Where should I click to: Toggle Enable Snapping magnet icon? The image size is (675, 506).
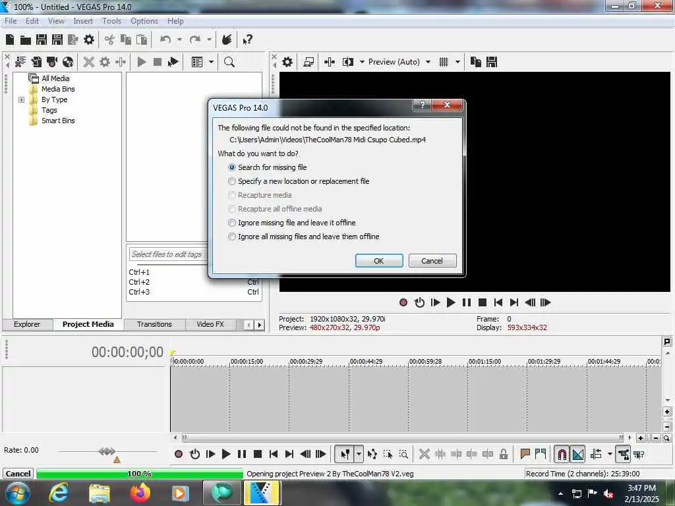[x=562, y=454]
